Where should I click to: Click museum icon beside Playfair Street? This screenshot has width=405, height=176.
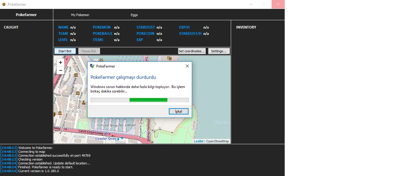pos(78,93)
